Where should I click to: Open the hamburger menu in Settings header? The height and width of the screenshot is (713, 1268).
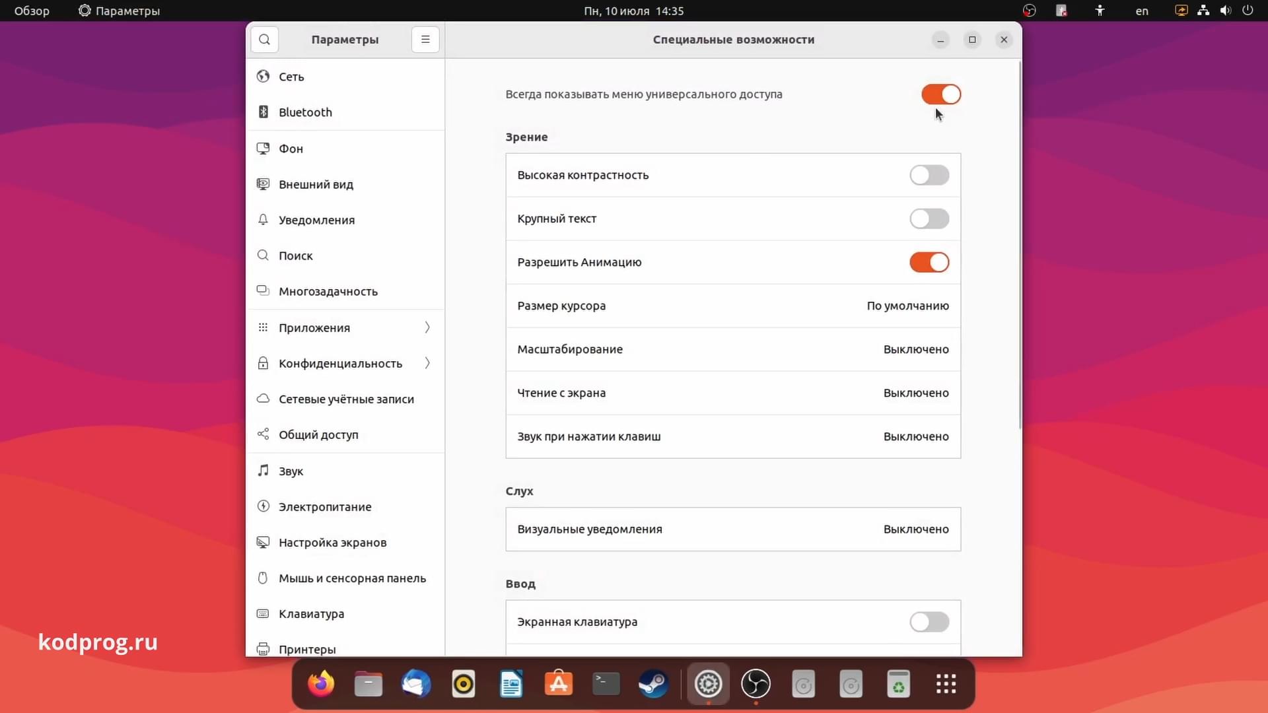(x=425, y=40)
